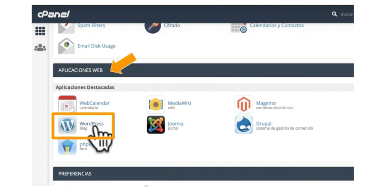Click the Spam Filters envelope icon

pos(66,28)
